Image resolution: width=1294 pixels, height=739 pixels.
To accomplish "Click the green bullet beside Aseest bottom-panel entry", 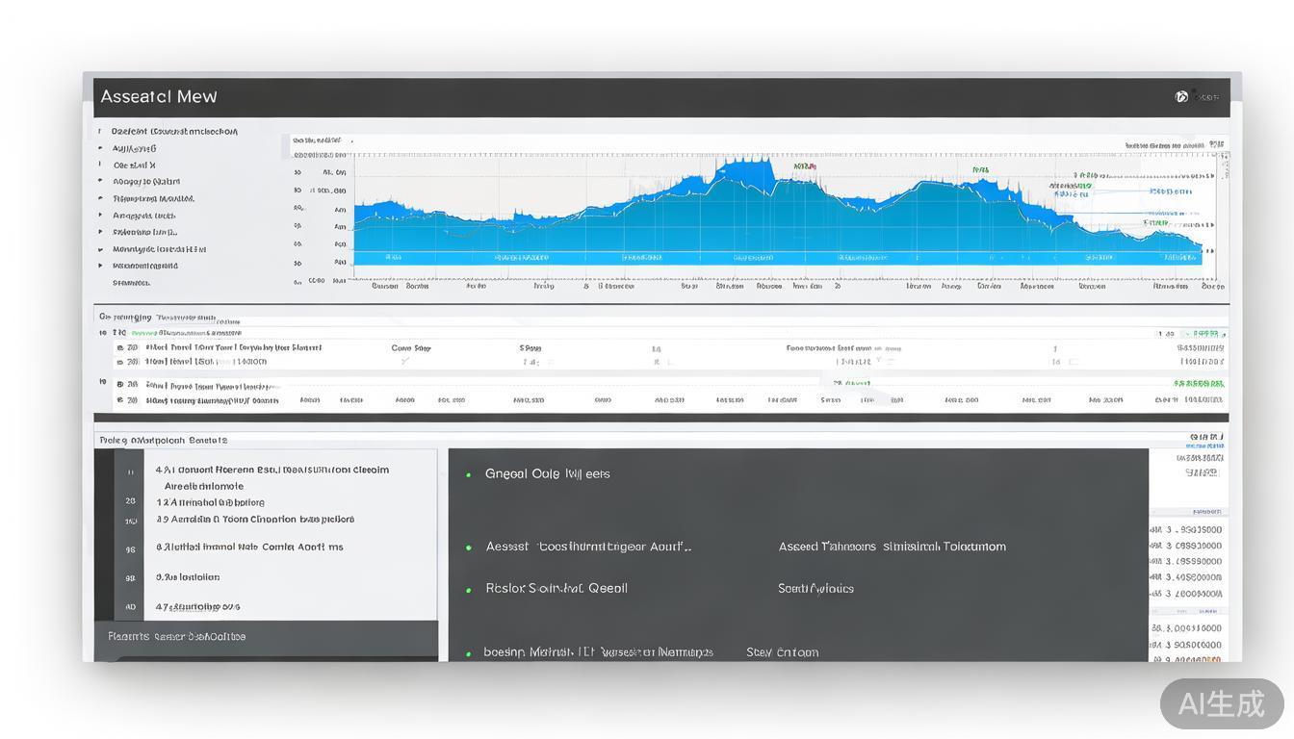I will pyautogui.click(x=469, y=548).
